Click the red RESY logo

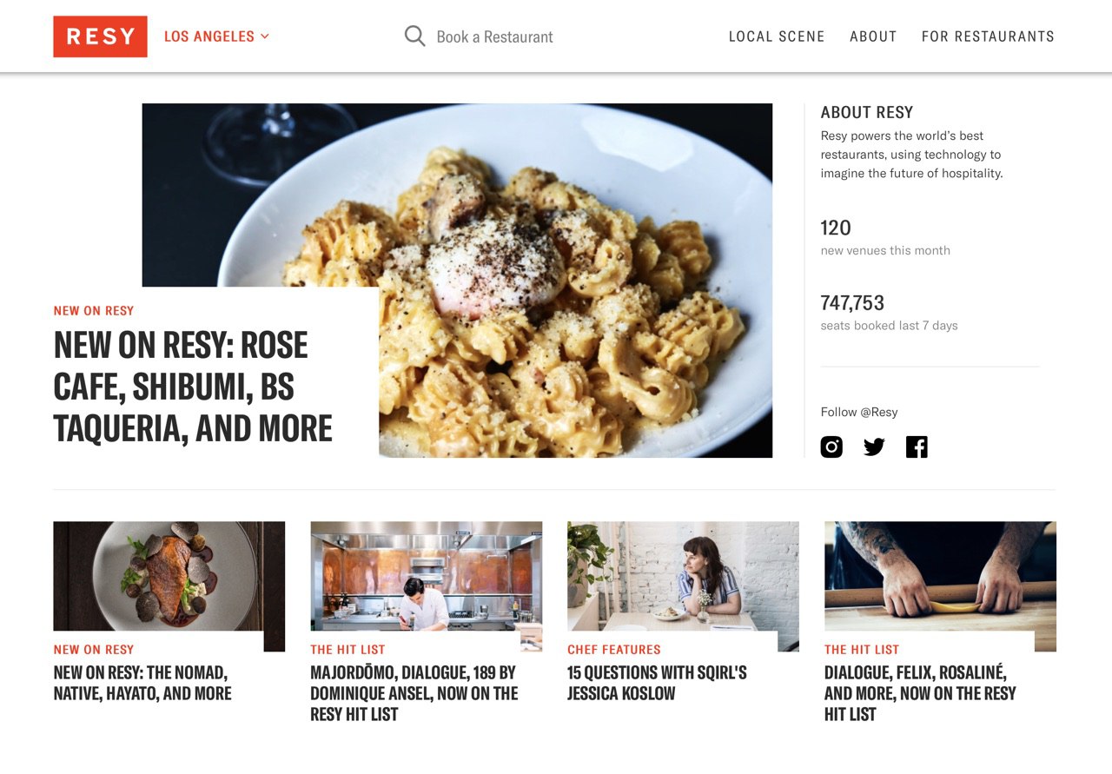[100, 36]
